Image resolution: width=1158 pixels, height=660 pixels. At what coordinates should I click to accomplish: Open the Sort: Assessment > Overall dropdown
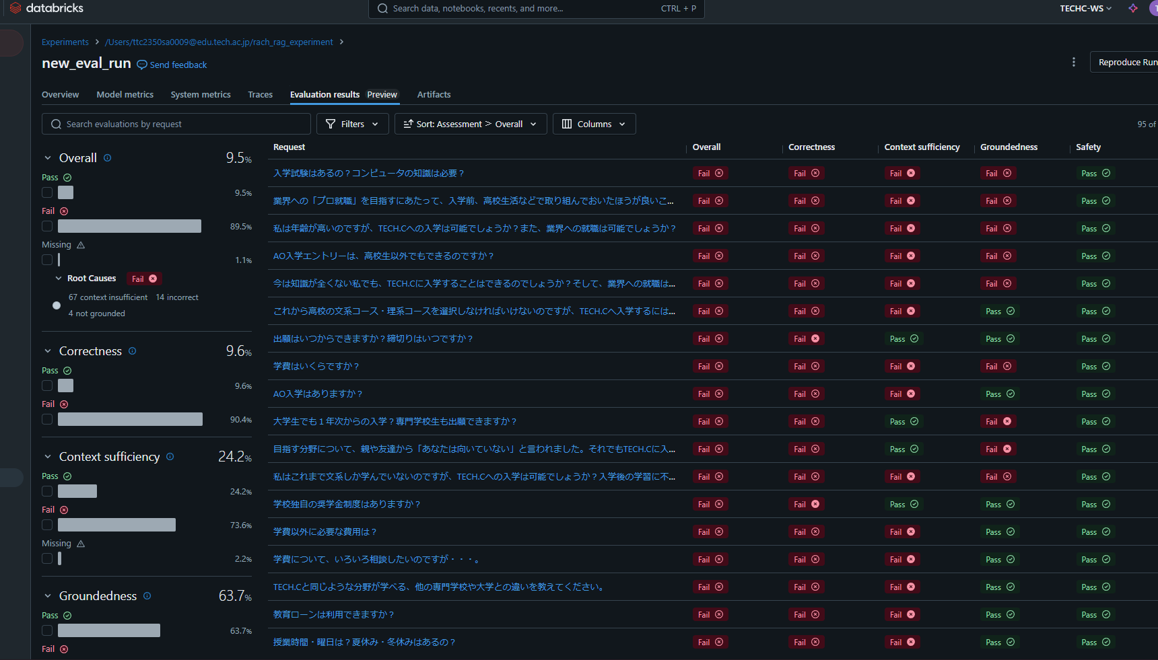tap(470, 124)
